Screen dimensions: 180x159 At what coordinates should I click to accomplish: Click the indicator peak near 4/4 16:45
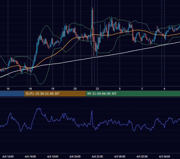click(x=39, y=108)
